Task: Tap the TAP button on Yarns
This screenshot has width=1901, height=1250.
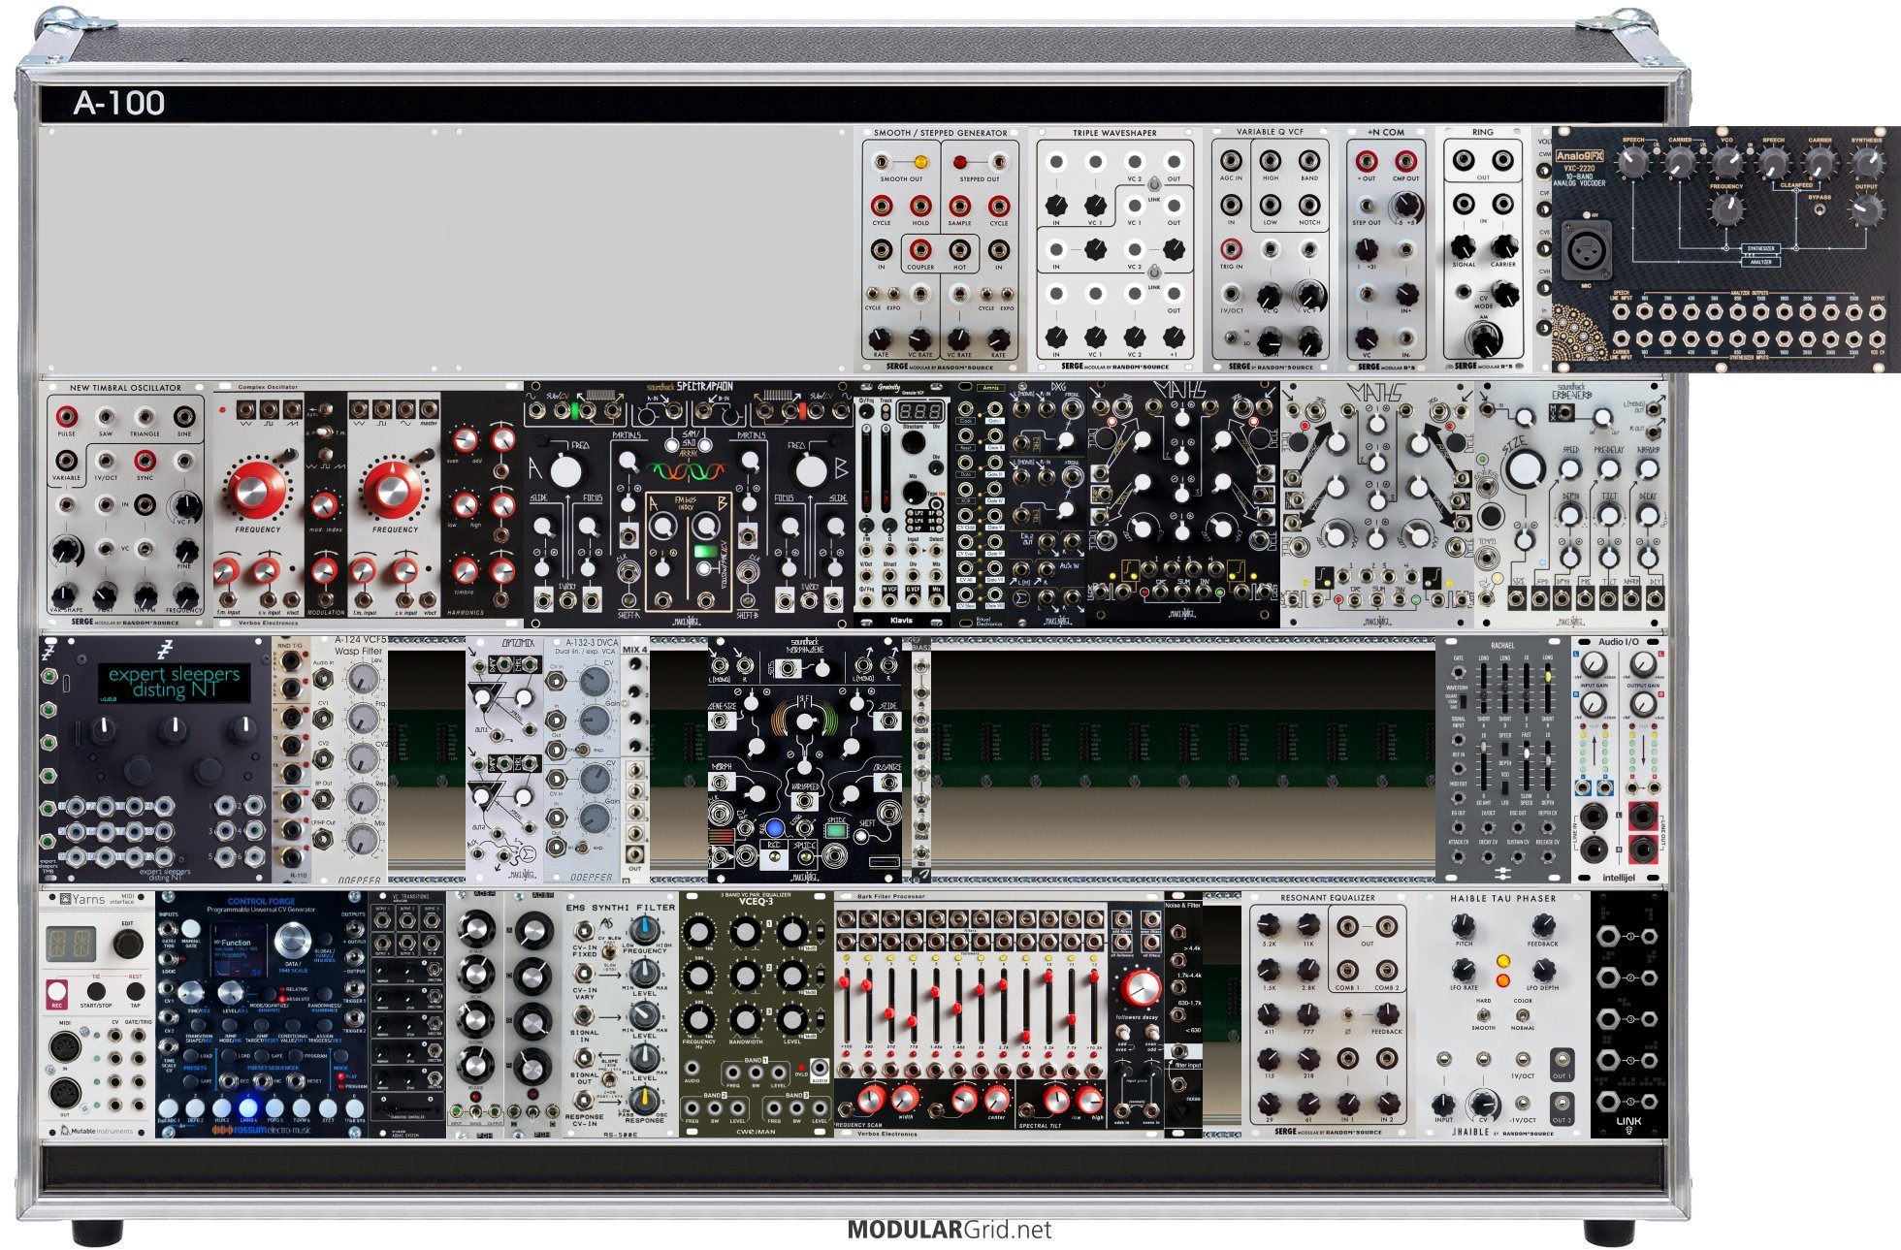Action: coord(136,991)
